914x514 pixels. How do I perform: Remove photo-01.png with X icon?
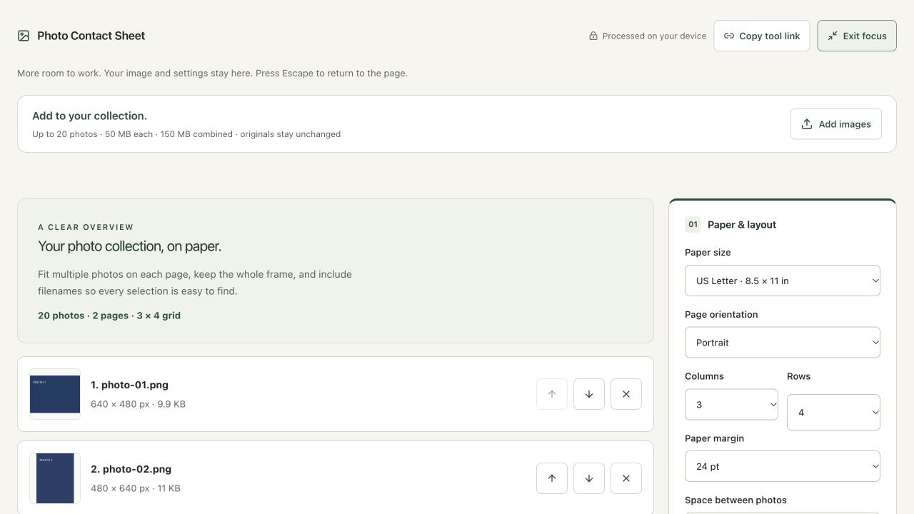(x=626, y=394)
